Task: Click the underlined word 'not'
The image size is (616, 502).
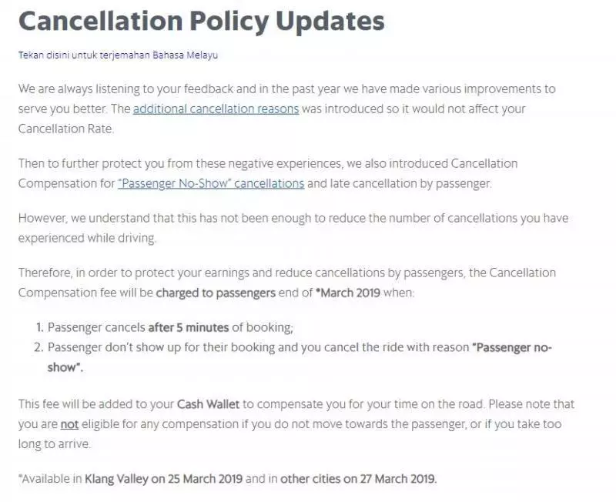Action: 69,424
